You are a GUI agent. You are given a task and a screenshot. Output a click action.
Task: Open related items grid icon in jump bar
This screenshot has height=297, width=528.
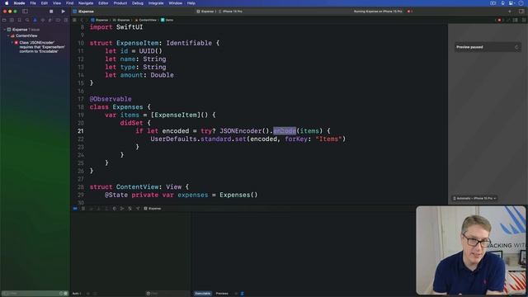75,20
